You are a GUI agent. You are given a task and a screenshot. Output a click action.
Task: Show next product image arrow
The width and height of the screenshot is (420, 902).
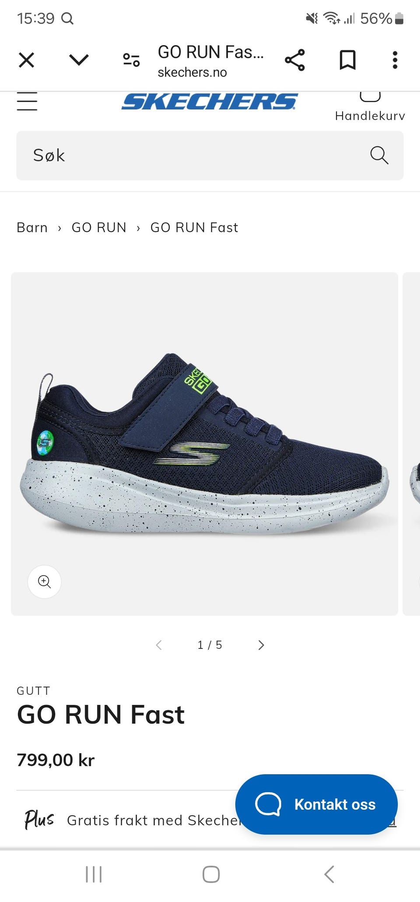[261, 645]
